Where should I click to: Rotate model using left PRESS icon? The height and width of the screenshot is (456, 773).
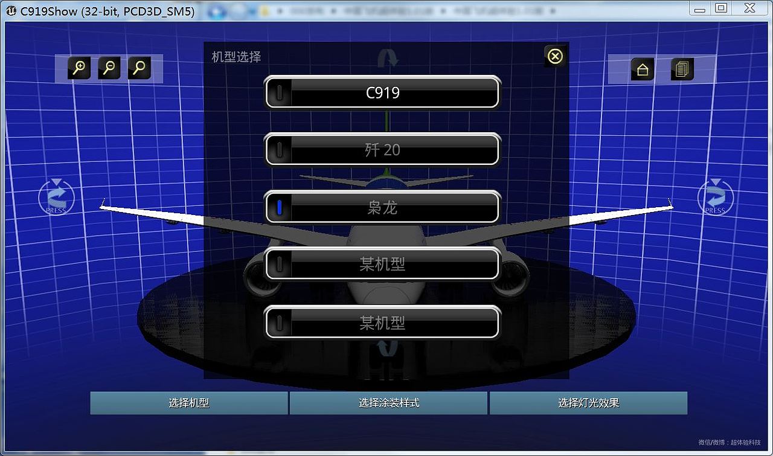point(56,196)
